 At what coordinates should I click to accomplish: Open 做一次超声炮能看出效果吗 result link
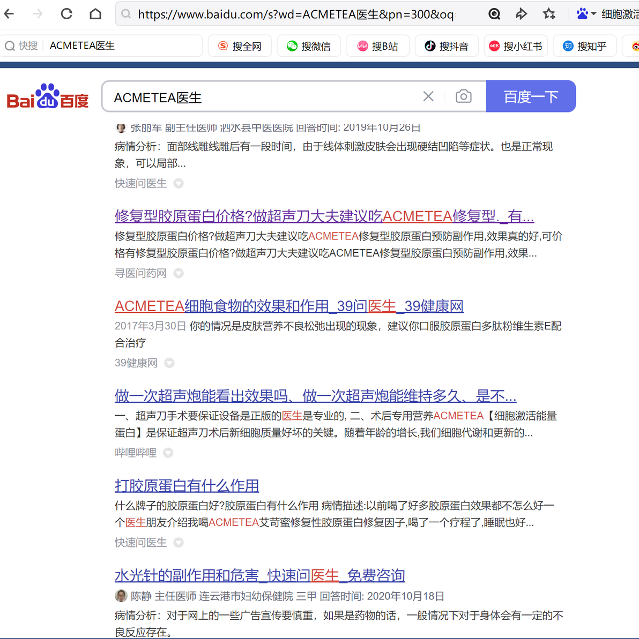(x=315, y=396)
